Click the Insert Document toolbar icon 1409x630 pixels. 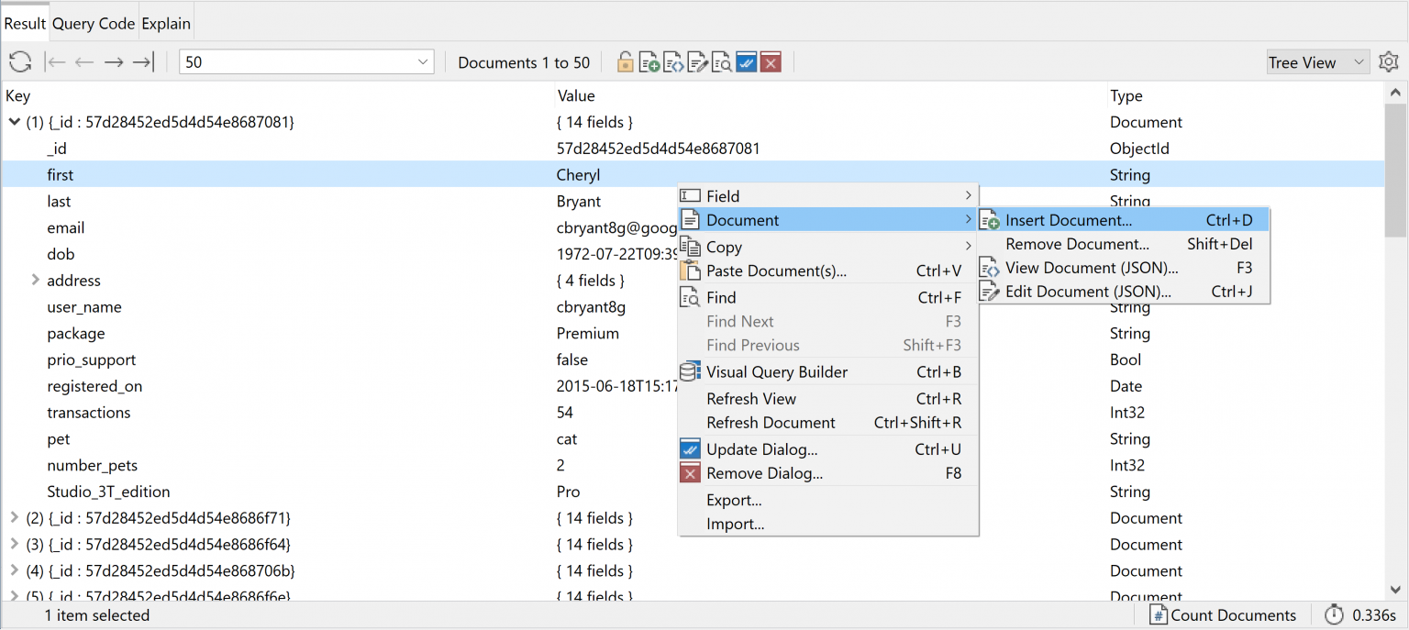pos(649,61)
